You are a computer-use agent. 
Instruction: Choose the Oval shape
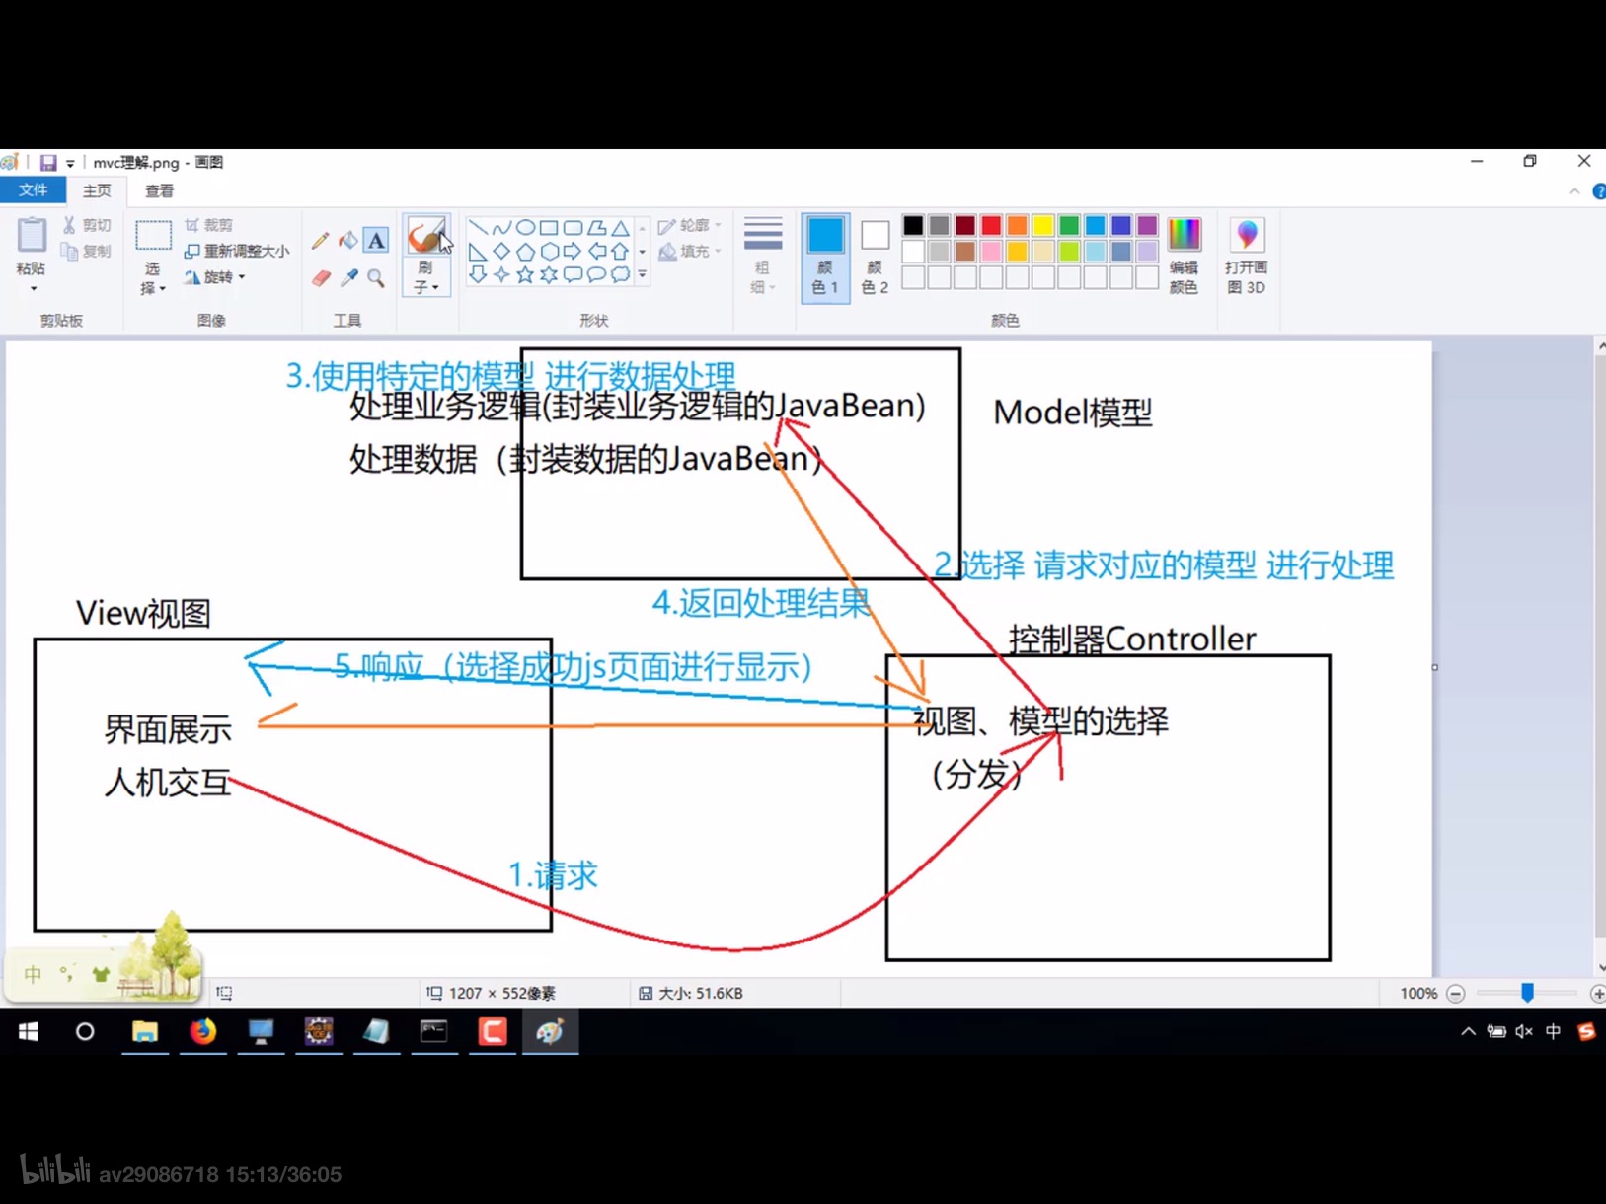coord(525,228)
